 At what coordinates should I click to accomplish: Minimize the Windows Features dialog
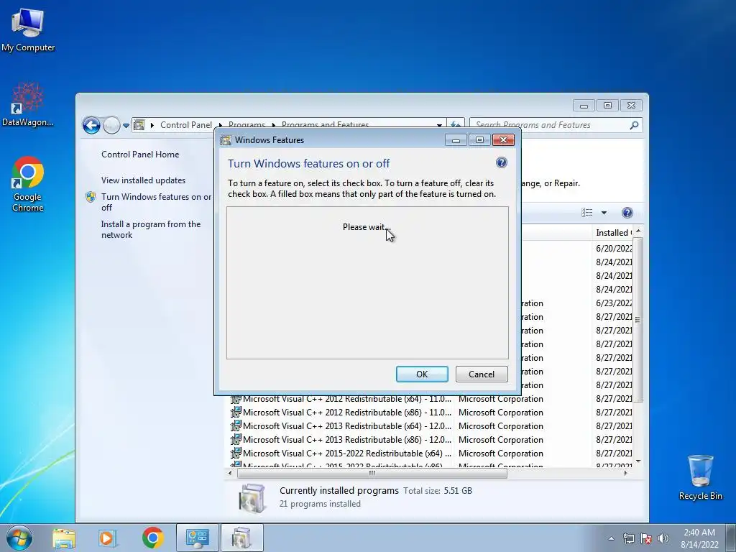pyautogui.click(x=456, y=140)
